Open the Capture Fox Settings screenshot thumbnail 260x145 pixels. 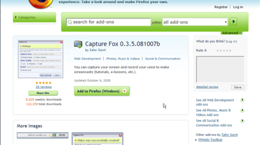click(40, 59)
